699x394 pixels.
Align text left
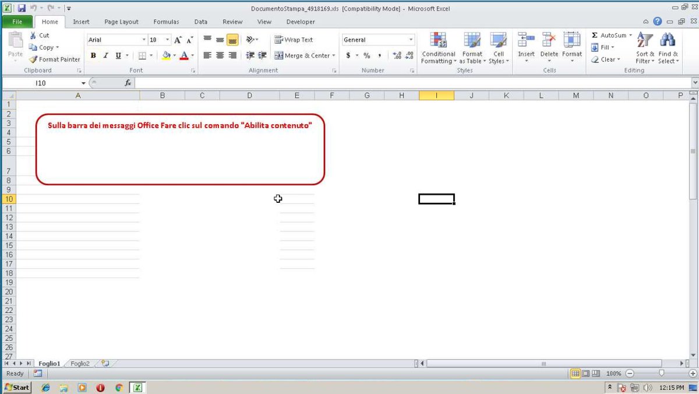coord(207,55)
